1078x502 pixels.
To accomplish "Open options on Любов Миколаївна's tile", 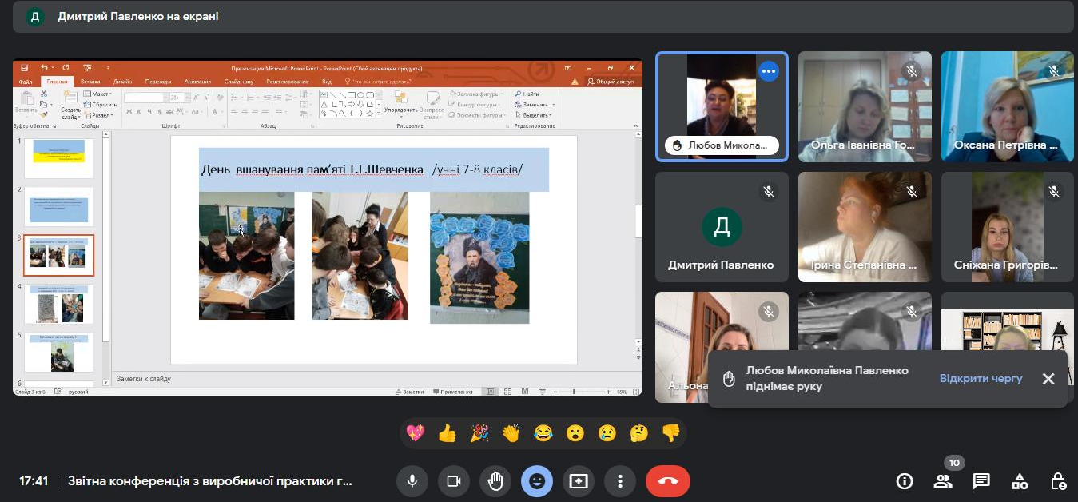I will pyautogui.click(x=768, y=71).
